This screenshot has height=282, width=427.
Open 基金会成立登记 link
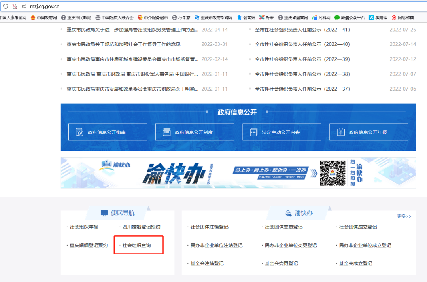coord(355,263)
